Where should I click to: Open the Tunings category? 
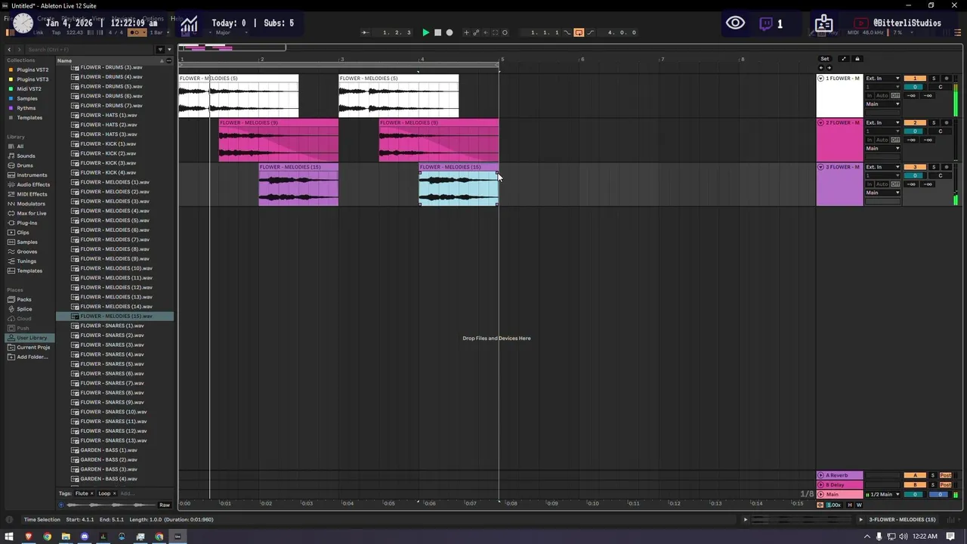(x=26, y=261)
